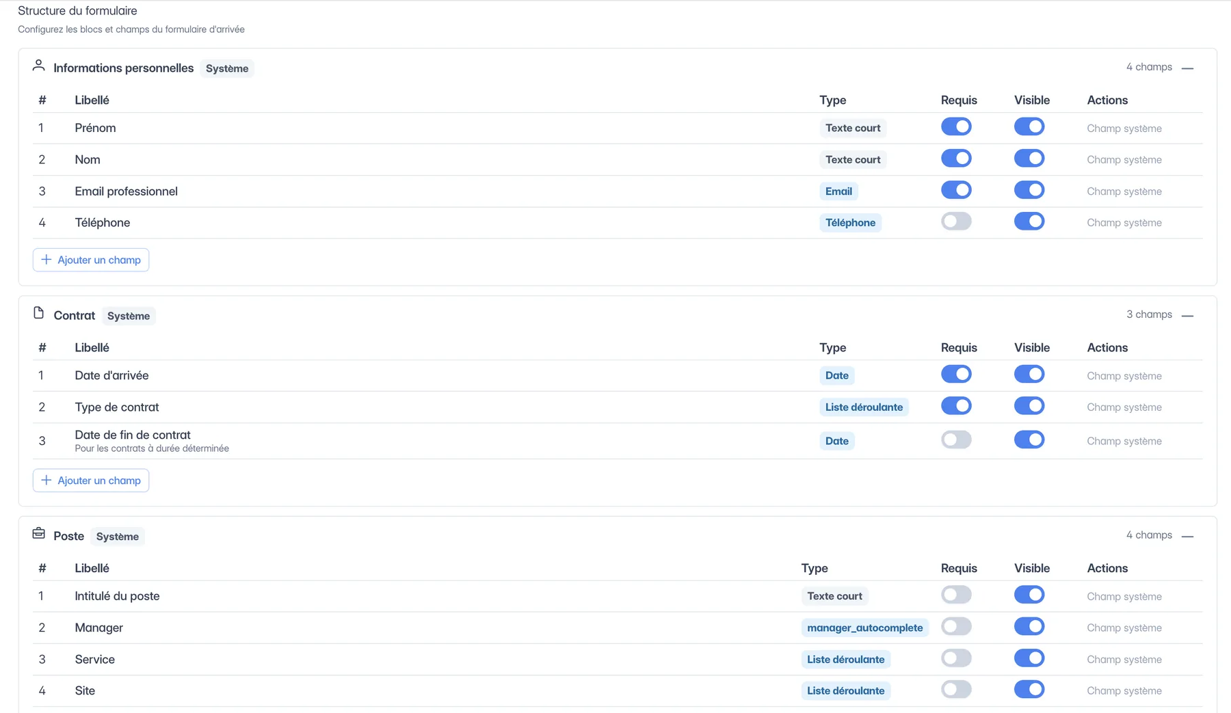The height and width of the screenshot is (713, 1231).
Task: Make the Téléphone field required
Action: tap(956, 221)
